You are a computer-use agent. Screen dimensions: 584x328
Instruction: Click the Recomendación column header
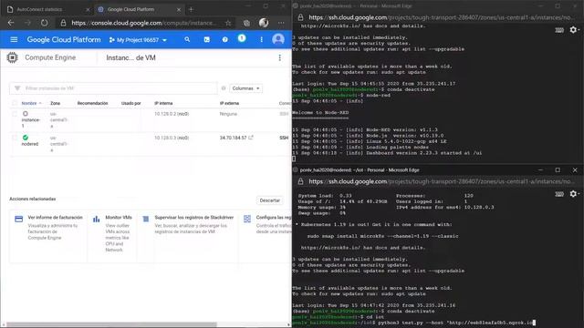click(x=93, y=103)
